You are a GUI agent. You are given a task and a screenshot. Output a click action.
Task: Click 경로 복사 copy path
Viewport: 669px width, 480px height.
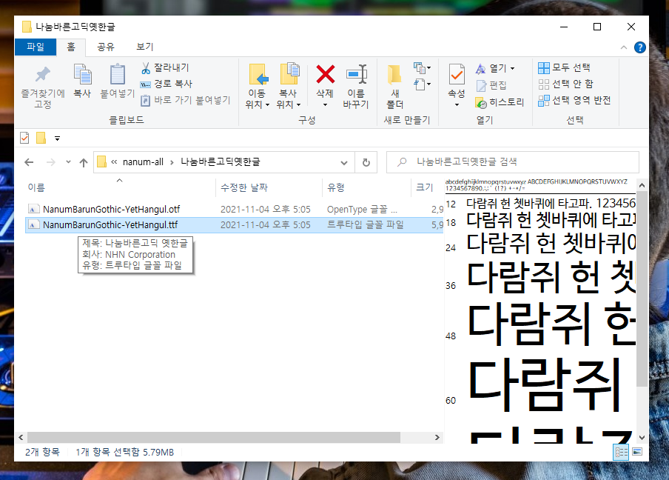(167, 84)
